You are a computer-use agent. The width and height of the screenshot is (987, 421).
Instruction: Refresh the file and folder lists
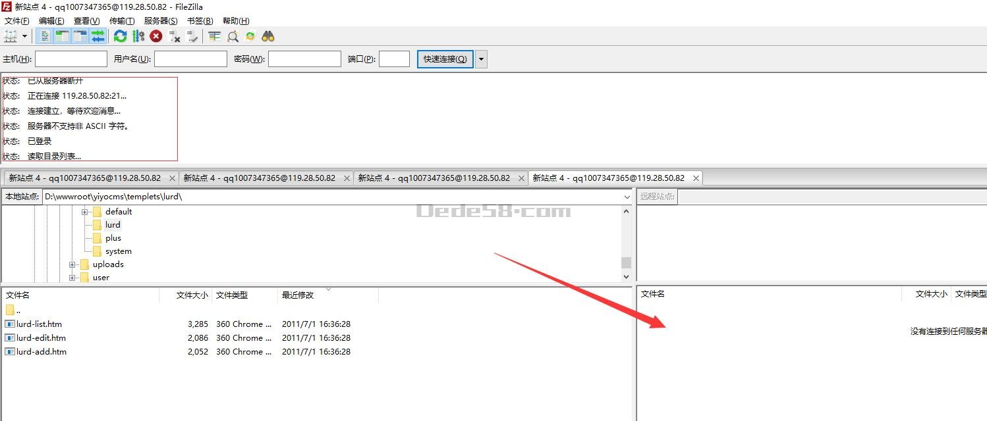coord(120,36)
